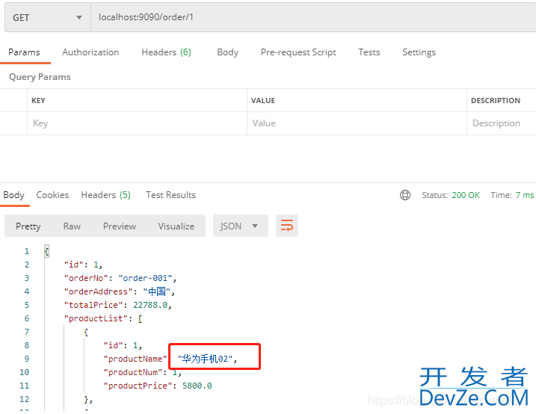The image size is (536, 414).
Task: Toggle the line wrap icon
Action: [x=287, y=226]
